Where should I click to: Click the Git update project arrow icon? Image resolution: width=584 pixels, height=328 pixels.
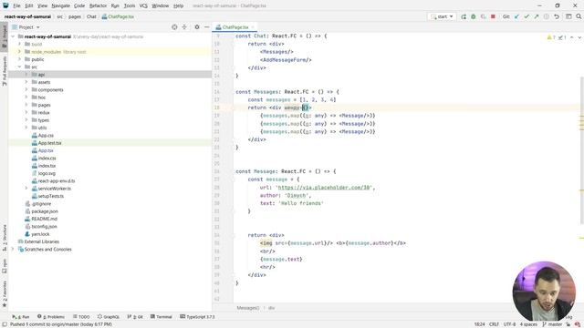[x=517, y=16]
